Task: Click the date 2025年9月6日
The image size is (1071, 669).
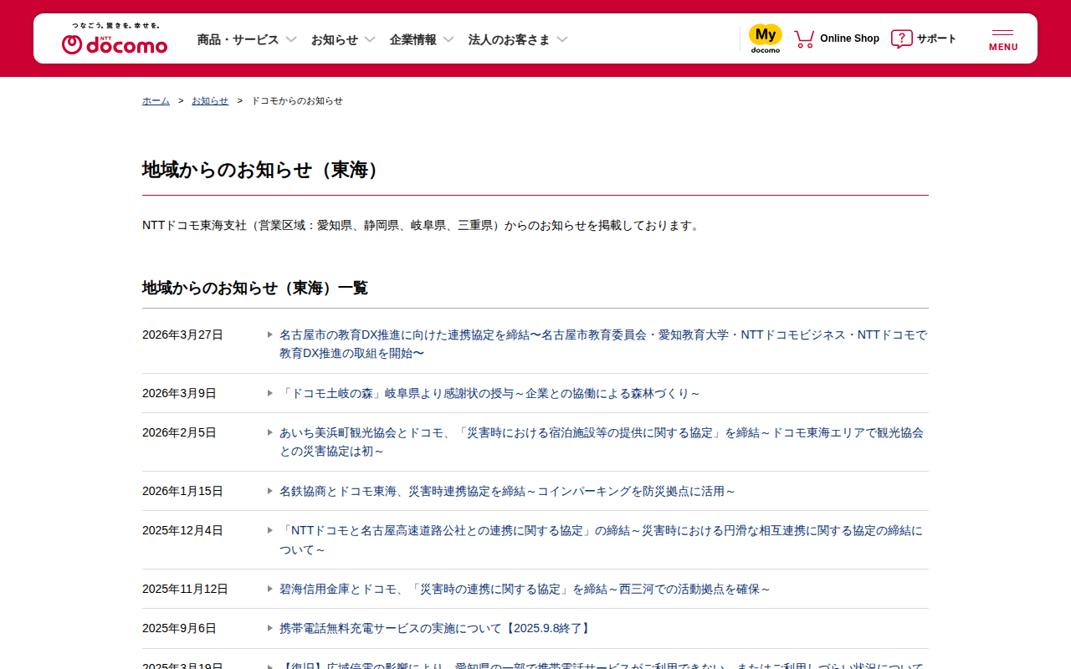Action: click(179, 628)
